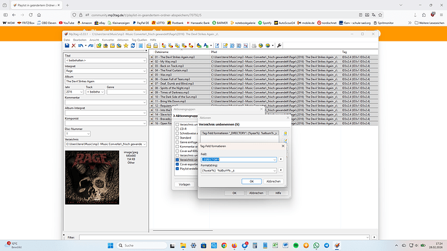Open the Datei menu

tap(67, 40)
